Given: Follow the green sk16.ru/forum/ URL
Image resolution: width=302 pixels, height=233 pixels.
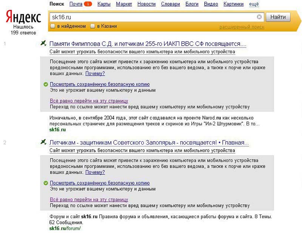Looking at the screenshot, I should (65, 228).
